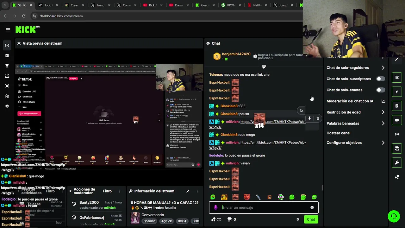Image resolution: width=405 pixels, height=228 pixels.
Task: Reload the page with the browser refresh button
Action: coord(24,16)
